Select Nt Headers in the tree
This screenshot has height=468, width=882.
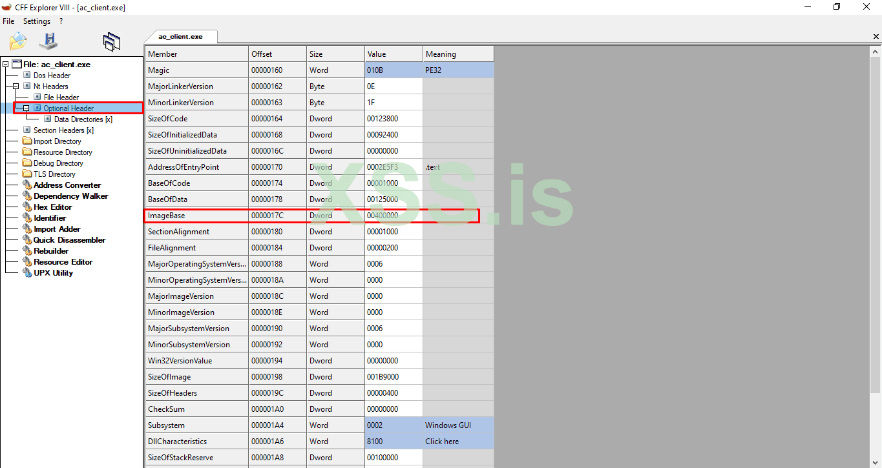[50, 86]
